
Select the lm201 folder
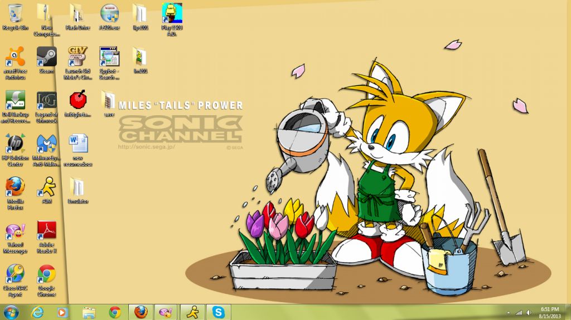(140, 60)
